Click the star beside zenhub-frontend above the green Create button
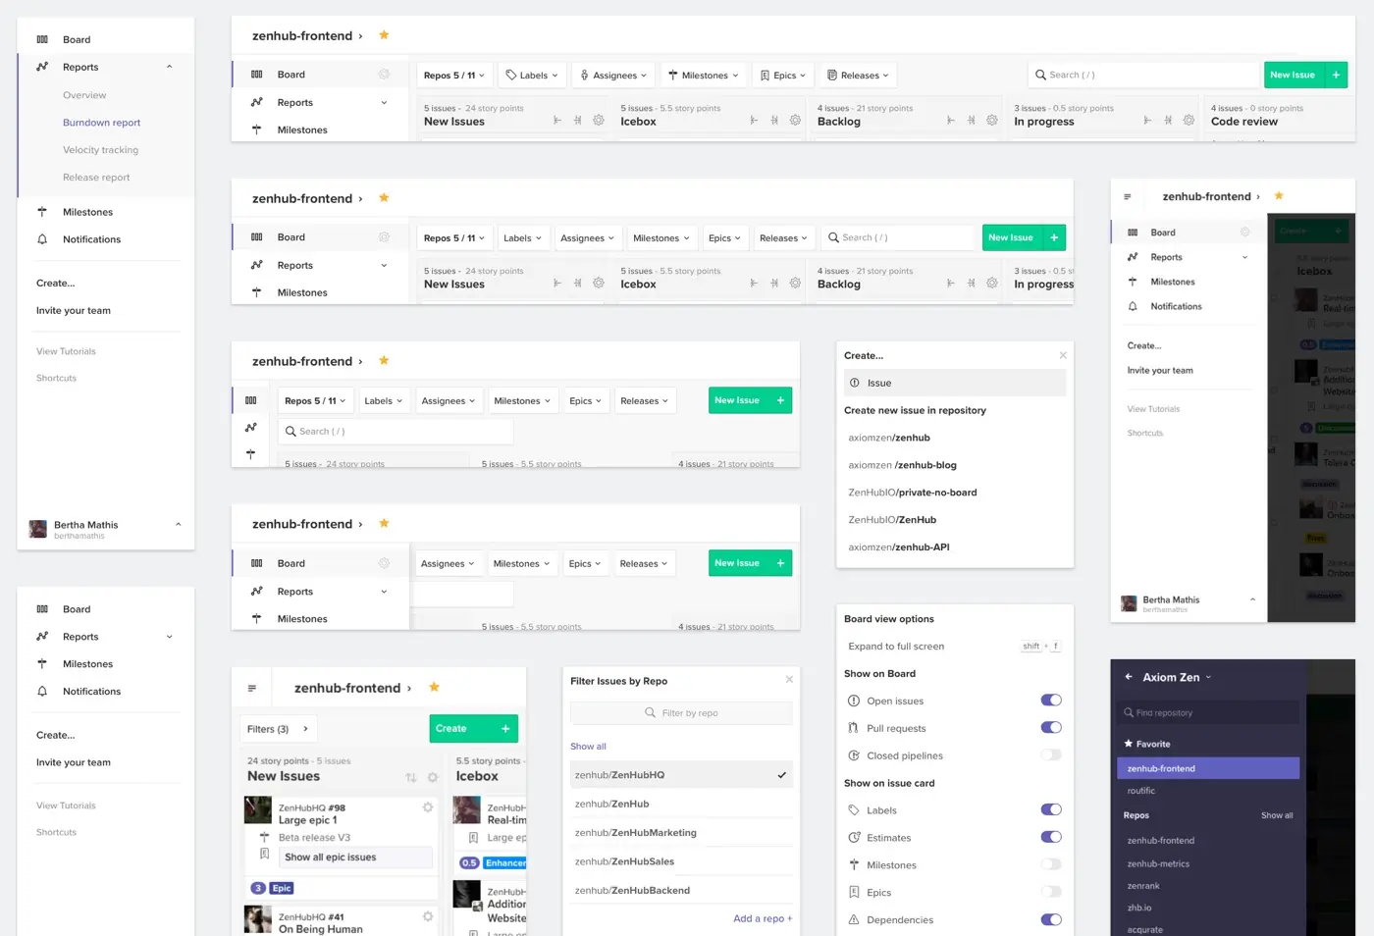This screenshot has width=1374, height=936. tap(434, 687)
